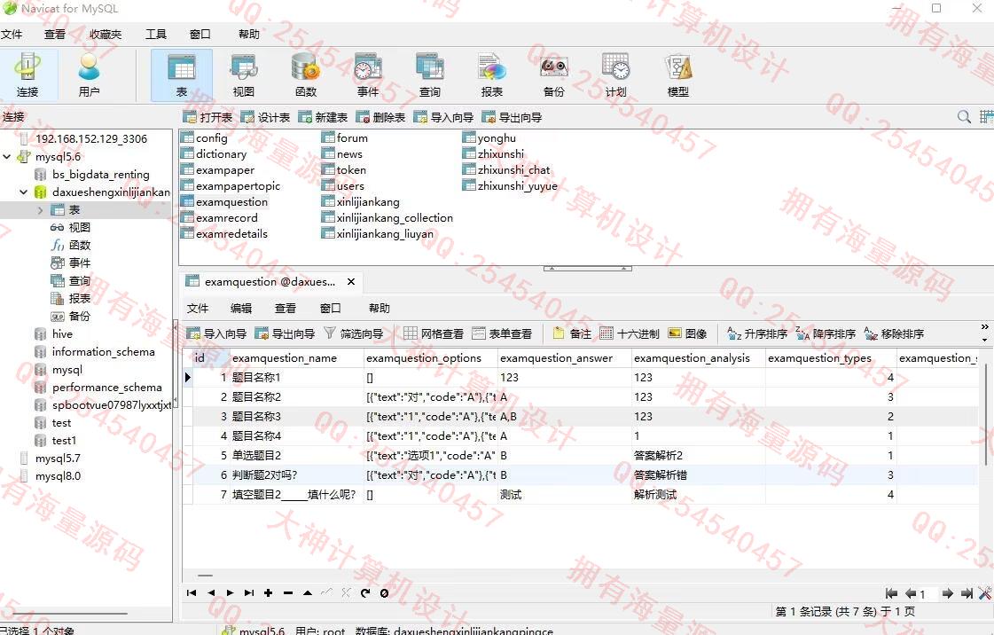Viewport: 994px width, 635px height.
Task: Click examquestion_answer column header
Action: (x=565, y=358)
